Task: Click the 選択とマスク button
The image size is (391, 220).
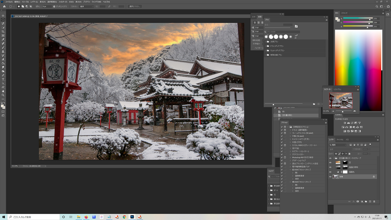Action: (x=135, y=6)
